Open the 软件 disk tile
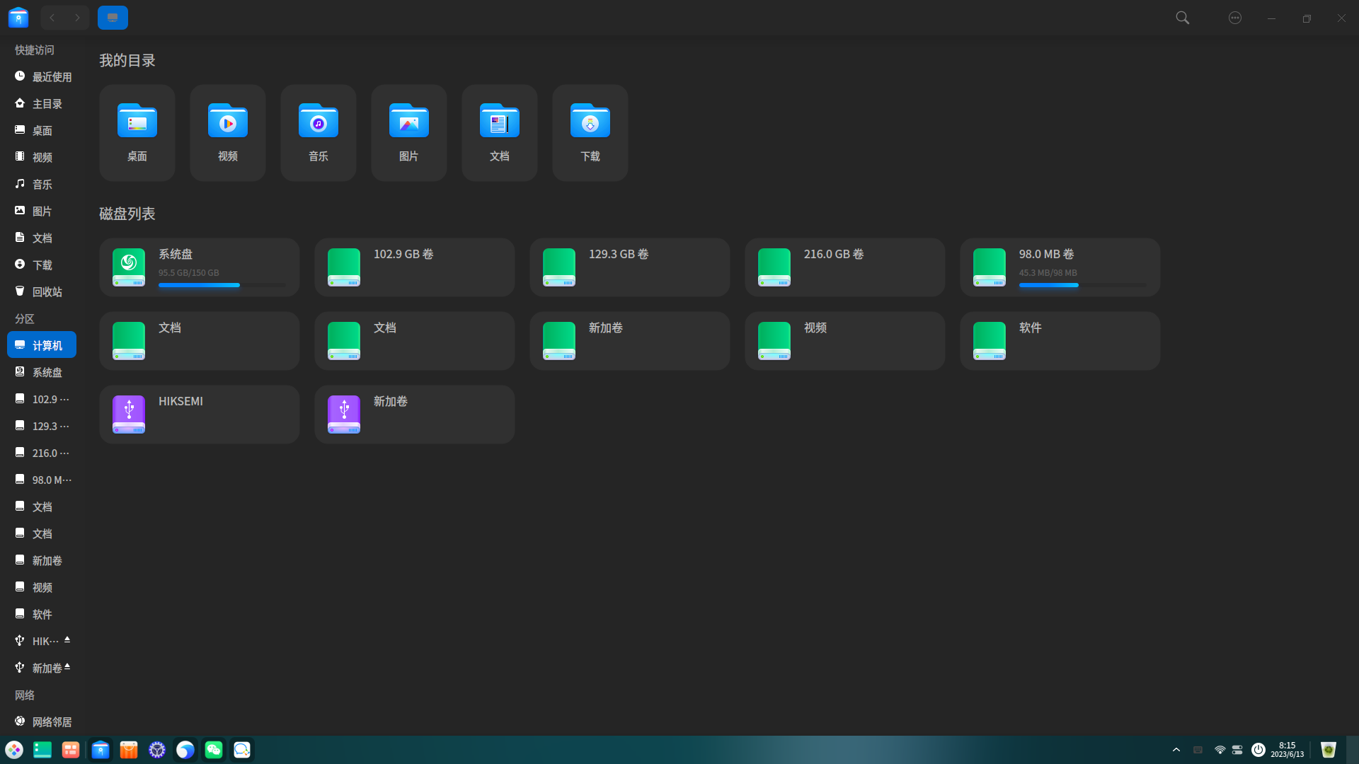The image size is (1359, 764). click(1060, 341)
